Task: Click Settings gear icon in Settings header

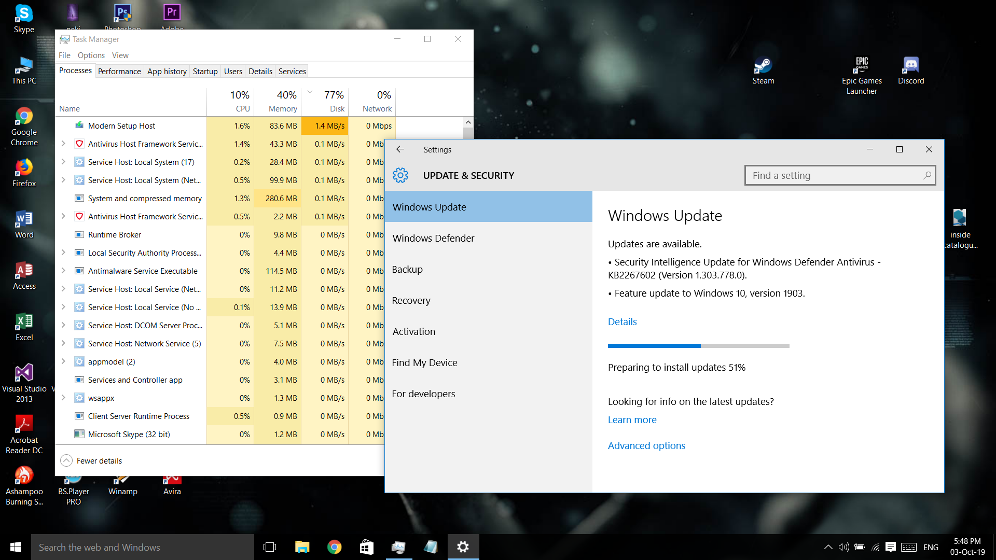Action: click(x=400, y=175)
